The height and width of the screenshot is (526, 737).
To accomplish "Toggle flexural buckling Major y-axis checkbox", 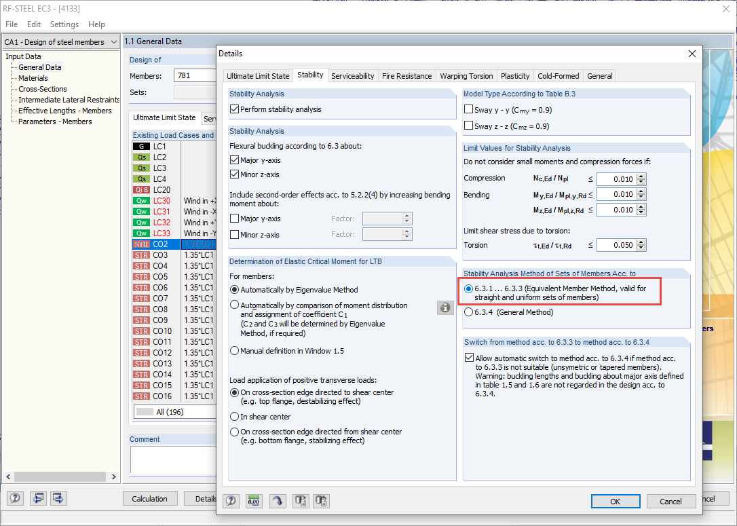I will coord(235,160).
